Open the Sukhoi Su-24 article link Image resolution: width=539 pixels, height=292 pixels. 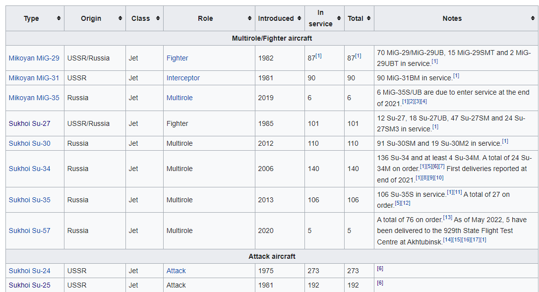tap(30, 271)
